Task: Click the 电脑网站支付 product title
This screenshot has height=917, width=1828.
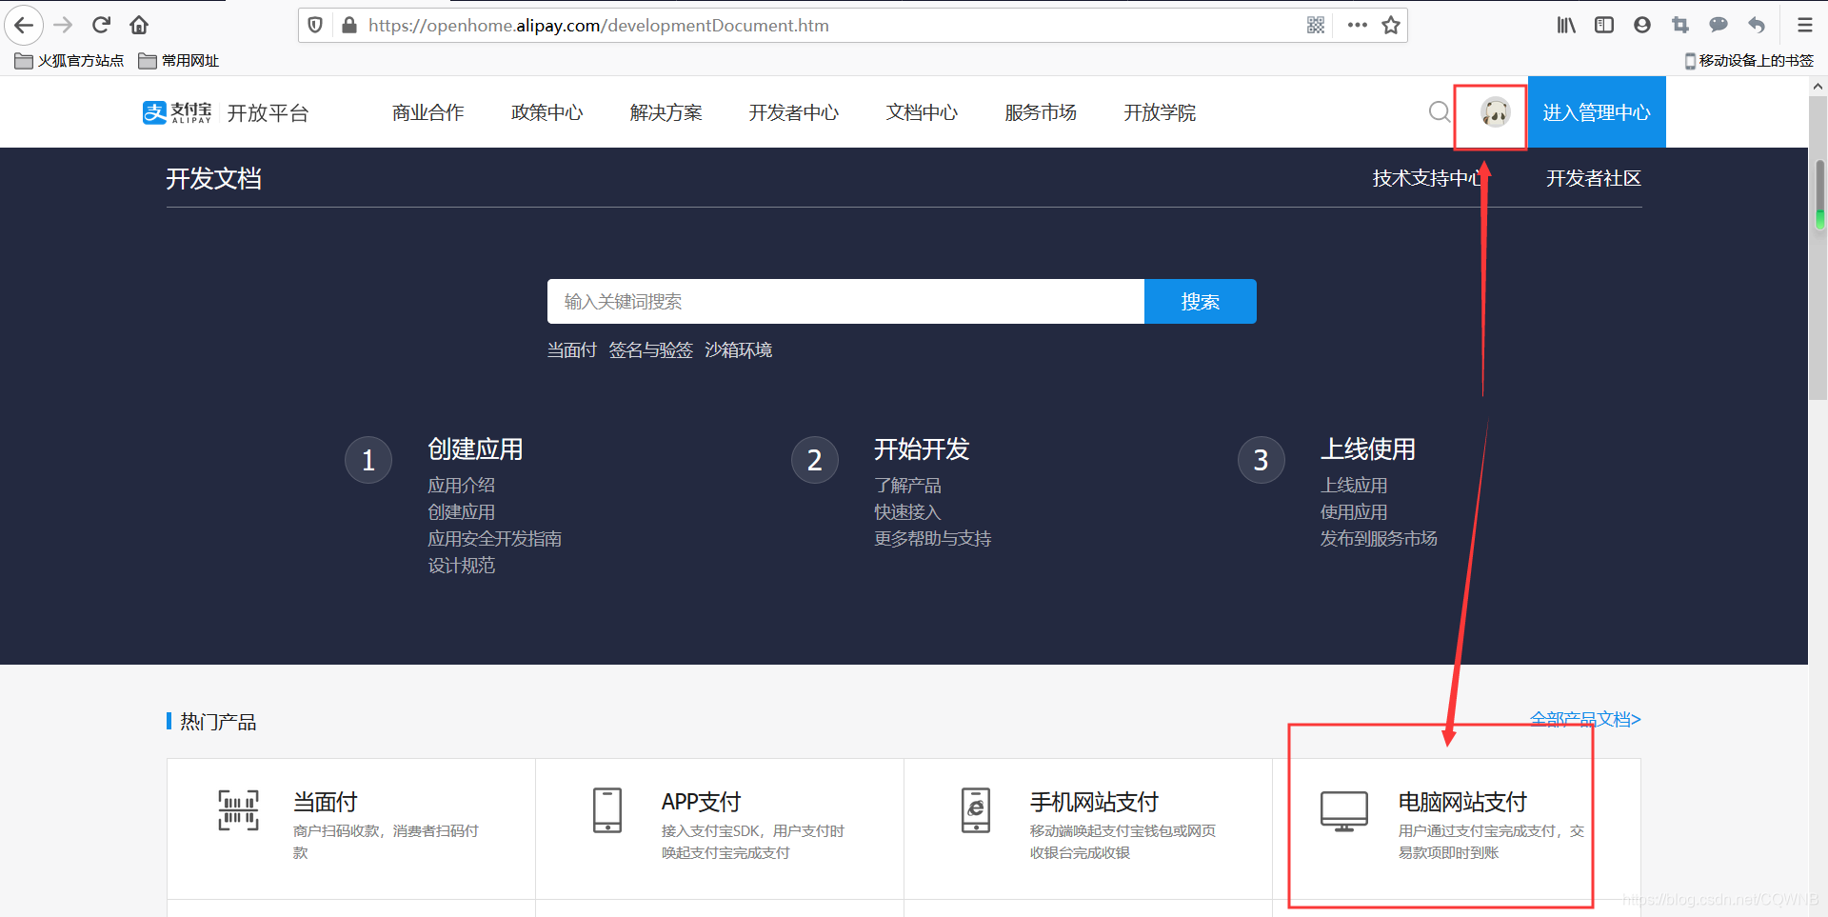Action: [1462, 802]
